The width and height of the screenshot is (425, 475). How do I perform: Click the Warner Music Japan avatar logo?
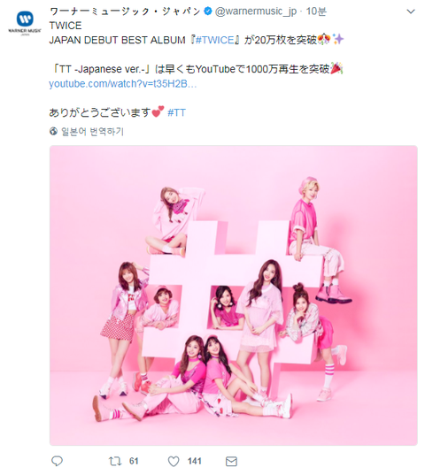[x=25, y=23]
